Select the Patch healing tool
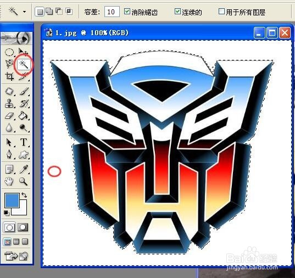Image resolution: width=295 pixels, height=278 pixels. pyautogui.click(x=9, y=92)
